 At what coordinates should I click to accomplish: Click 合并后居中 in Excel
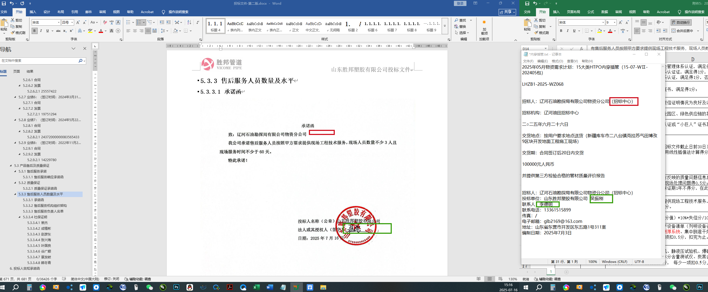682,31
